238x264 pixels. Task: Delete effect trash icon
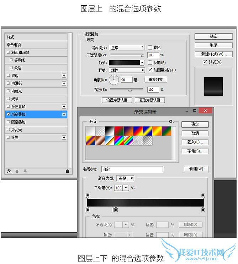point(67,171)
